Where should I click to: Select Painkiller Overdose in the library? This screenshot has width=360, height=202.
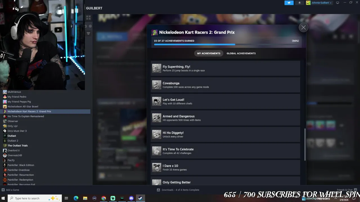[19, 170]
